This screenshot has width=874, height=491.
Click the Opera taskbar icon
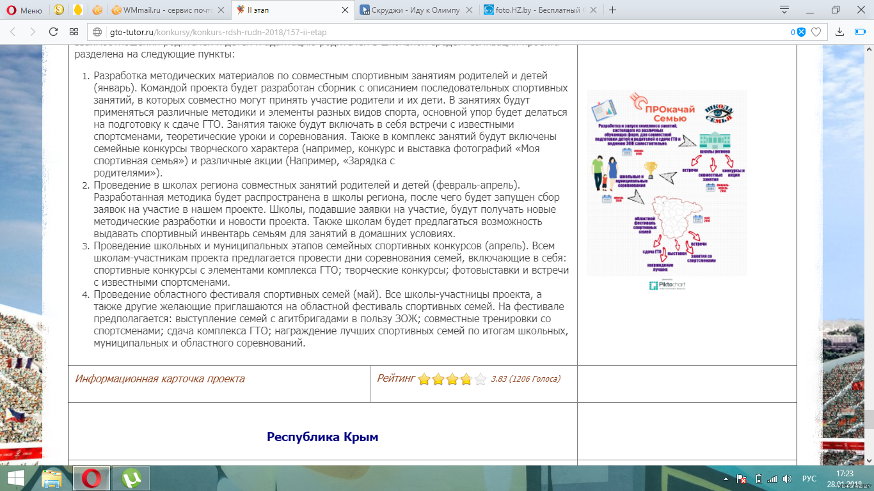point(91,478)
